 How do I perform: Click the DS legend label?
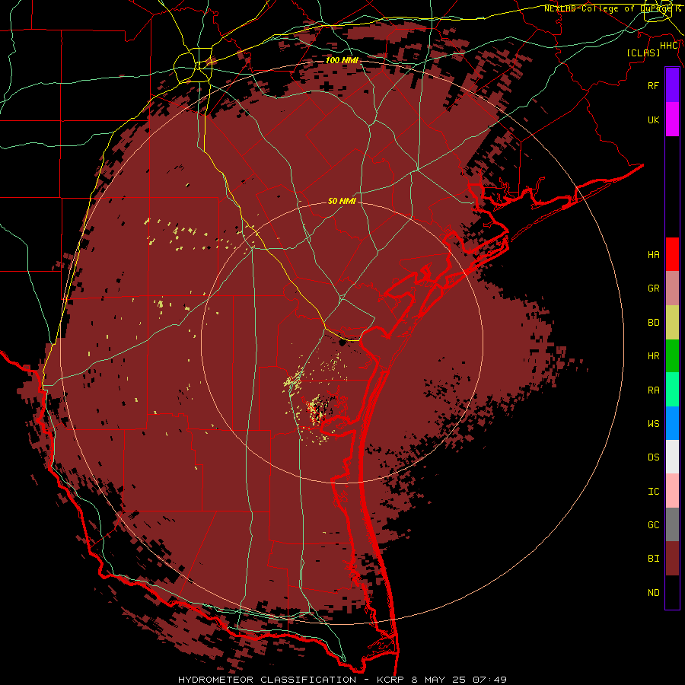(x=653, y=457)
